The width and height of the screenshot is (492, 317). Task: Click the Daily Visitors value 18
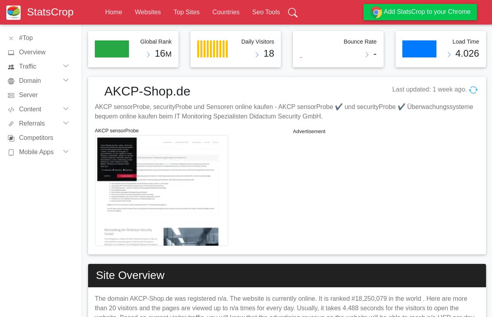click(269, 53)
